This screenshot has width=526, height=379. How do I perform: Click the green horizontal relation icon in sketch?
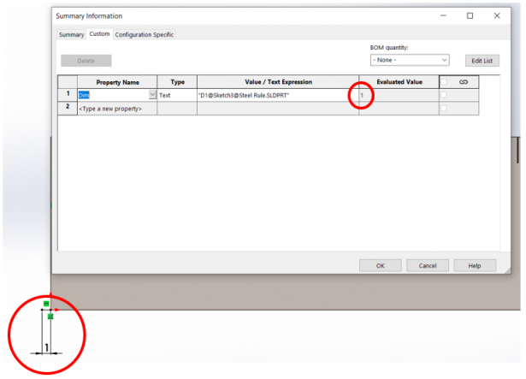tap(46, 304)
